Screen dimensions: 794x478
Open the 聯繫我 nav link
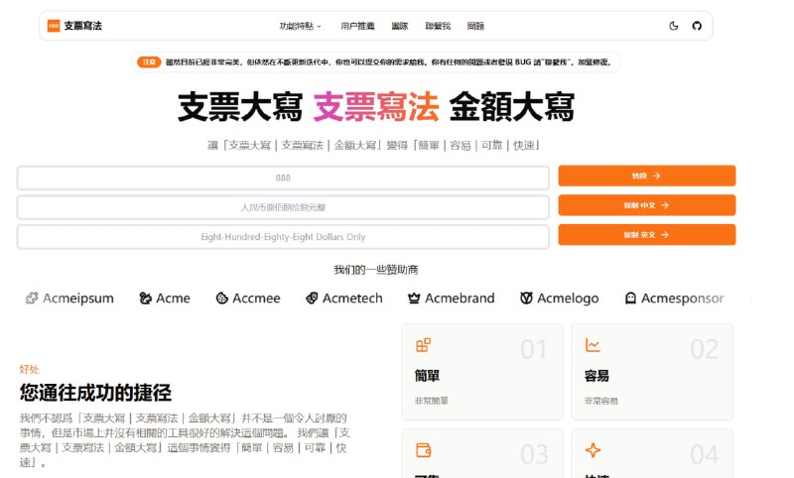(x=438, y=26)
